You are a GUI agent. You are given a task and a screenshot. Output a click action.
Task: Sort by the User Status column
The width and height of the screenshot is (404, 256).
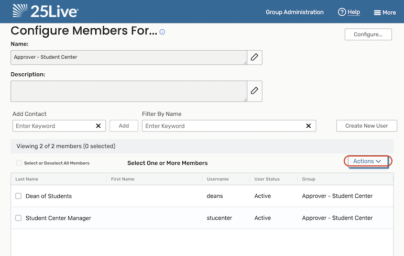pos(267,179)
